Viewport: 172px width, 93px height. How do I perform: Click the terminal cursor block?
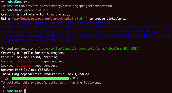point(25,91)
